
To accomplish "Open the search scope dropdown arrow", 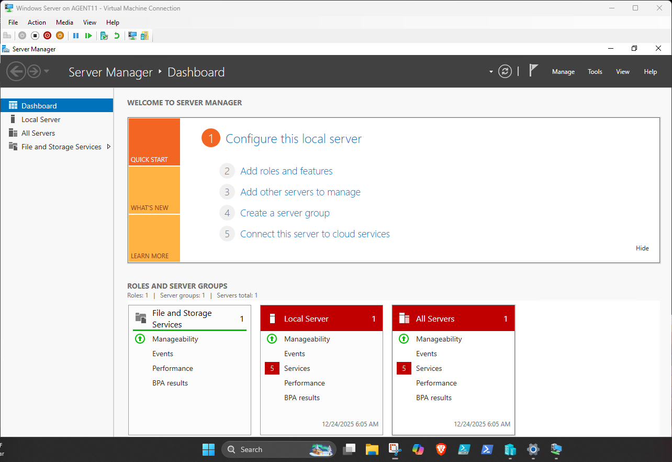I will (491, 71).
